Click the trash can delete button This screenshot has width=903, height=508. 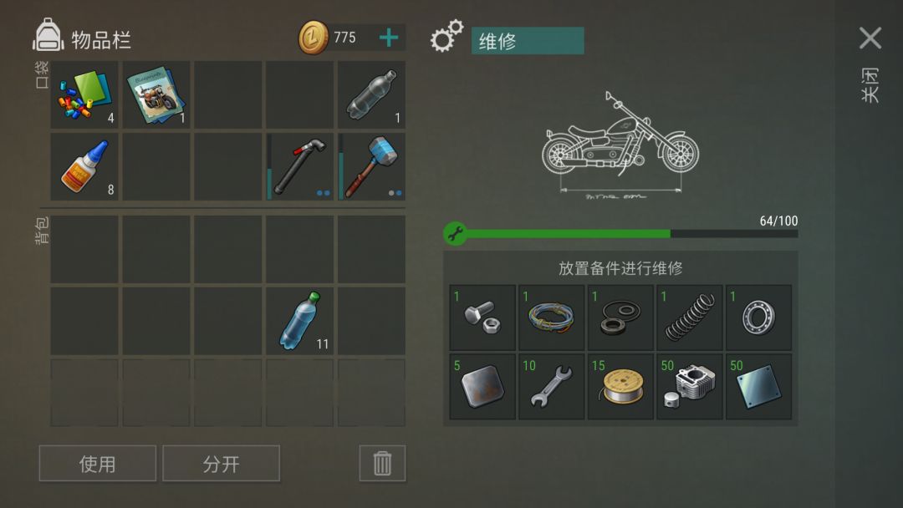click(x=382, y=463)
